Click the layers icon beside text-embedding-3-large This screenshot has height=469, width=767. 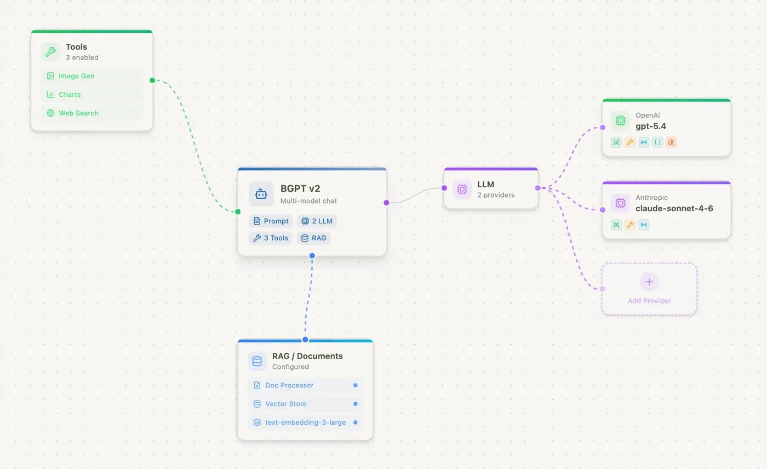257,422
